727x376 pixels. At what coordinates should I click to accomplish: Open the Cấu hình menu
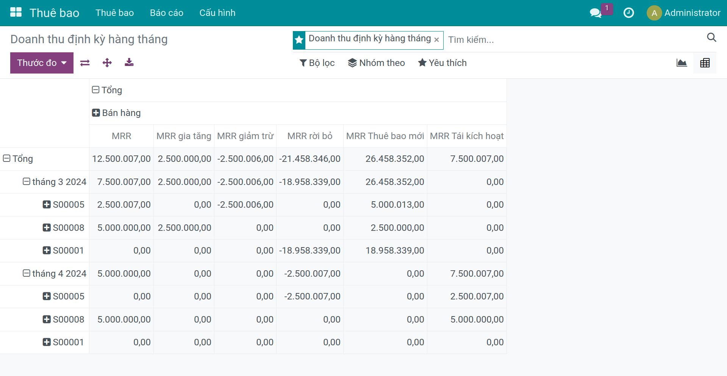click(217, 13)
